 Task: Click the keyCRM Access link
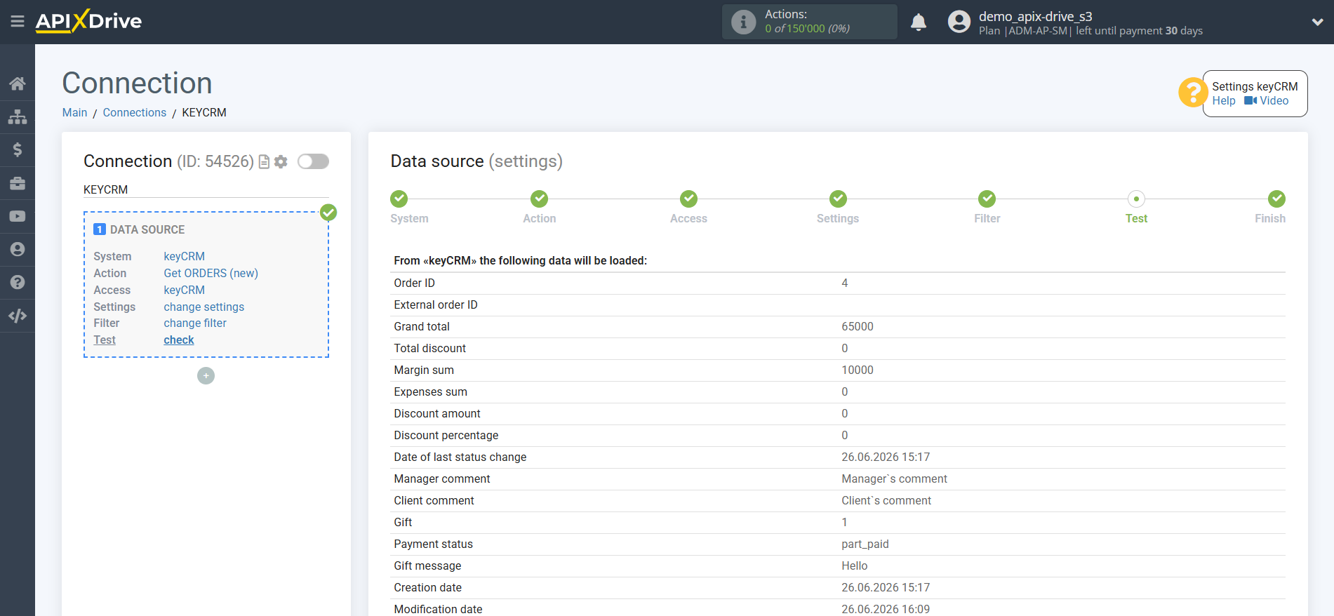pos(185,290)
